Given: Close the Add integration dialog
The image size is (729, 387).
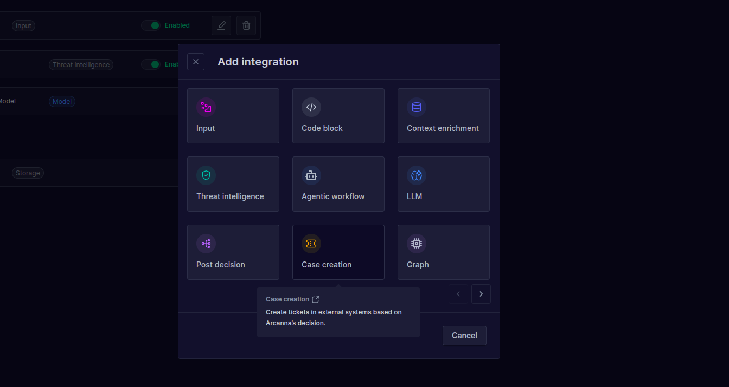Looking at the screenshot, I should 196,62.
